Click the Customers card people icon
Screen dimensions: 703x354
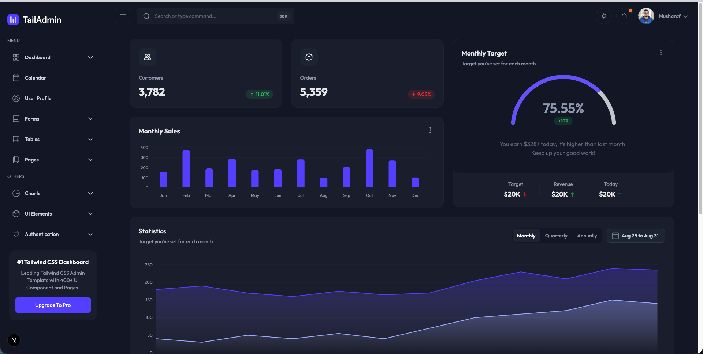point(148,57)
